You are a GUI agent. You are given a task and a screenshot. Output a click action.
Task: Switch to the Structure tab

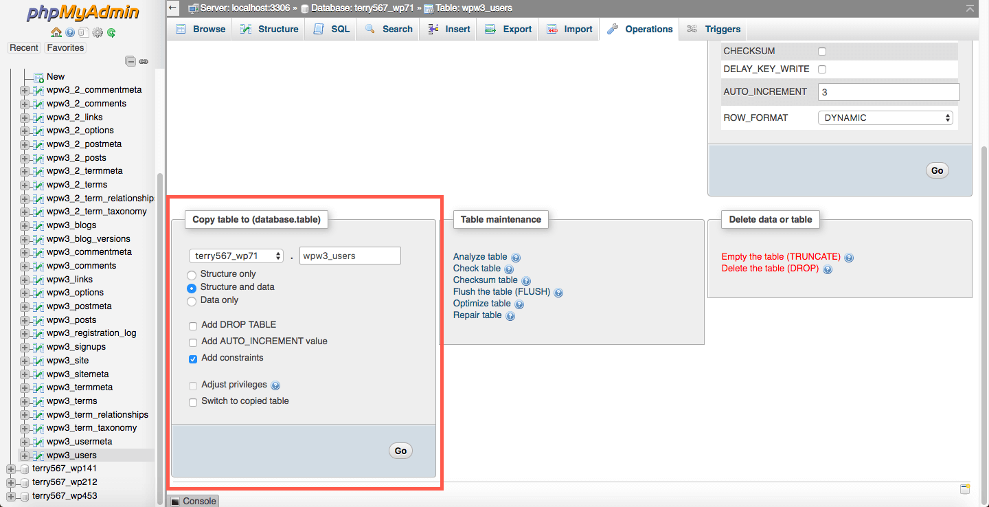click(x=269, y=29)
